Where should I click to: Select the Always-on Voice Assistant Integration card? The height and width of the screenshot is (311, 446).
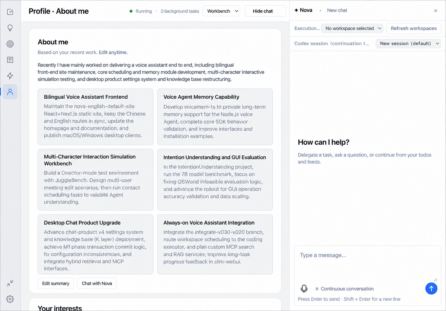215,244
